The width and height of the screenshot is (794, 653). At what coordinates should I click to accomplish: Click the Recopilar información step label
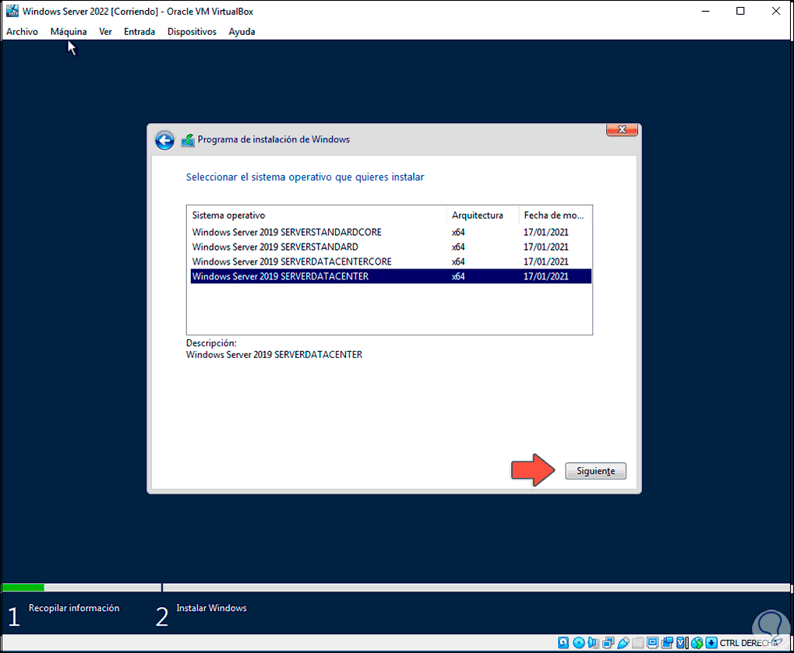click(74, 608)
